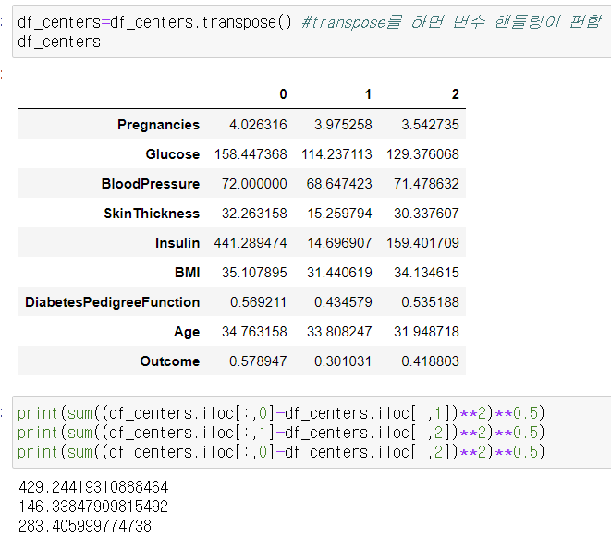The image size is (611, 538).
Task: Select column header 1
Action: point(368,94)
